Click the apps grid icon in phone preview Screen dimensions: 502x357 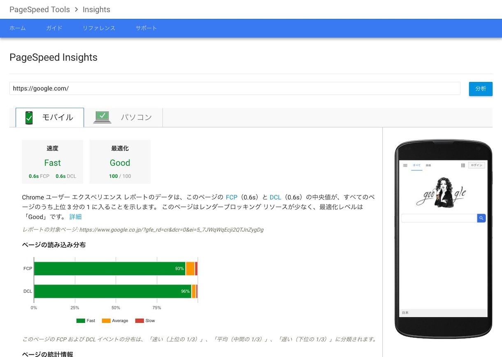click(x=463, y=165)
